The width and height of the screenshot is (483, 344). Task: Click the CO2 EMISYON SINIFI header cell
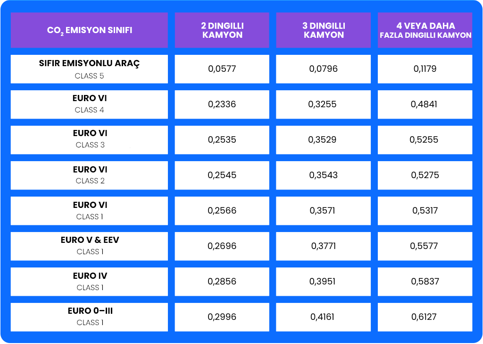(x=89, y=30)
